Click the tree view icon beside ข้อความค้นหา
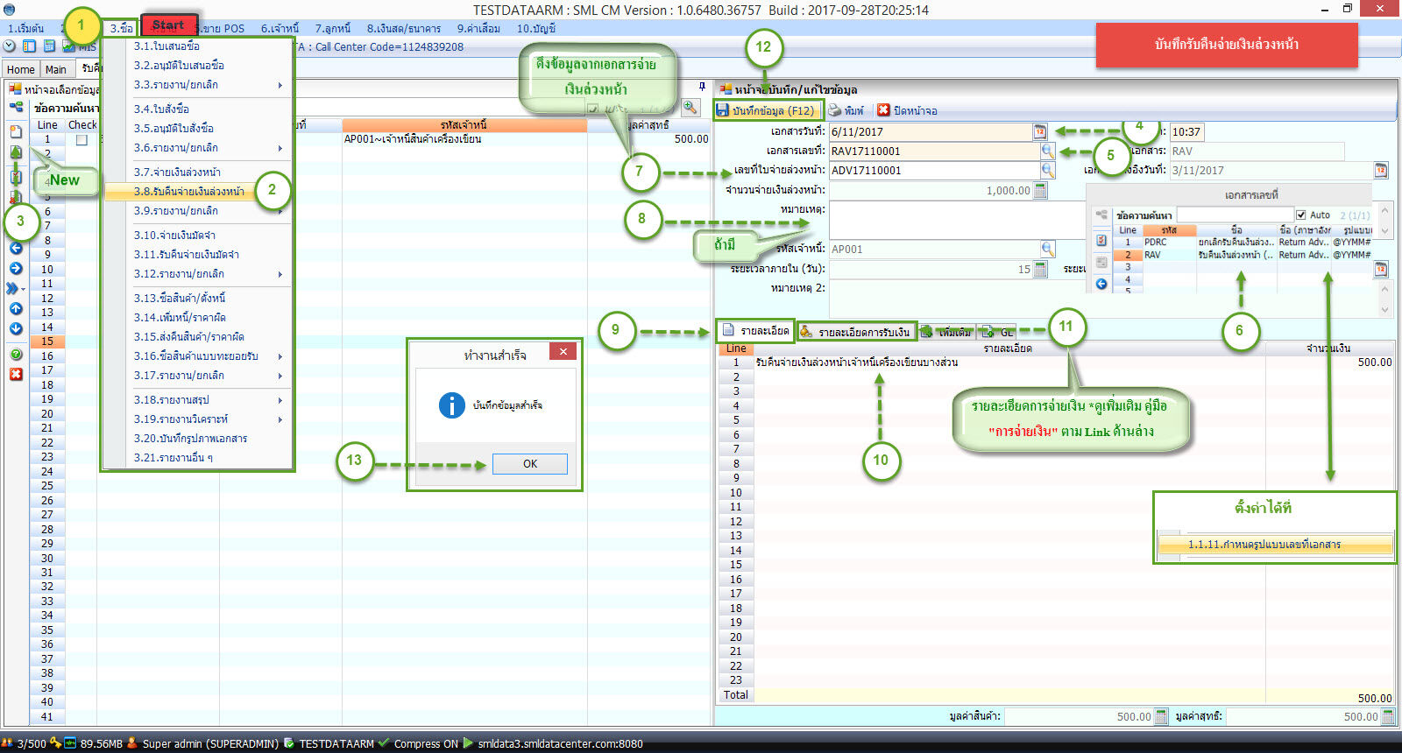The width and height of the screenshot is (1402, 753). [16, 108]
